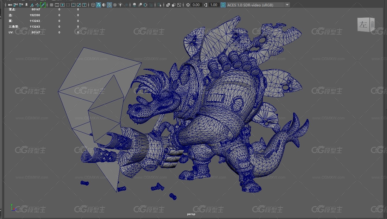Viewport: 387px width, 219px height.
Task: Toggle X-Ray display icon
Action: (x=168, y=5)
